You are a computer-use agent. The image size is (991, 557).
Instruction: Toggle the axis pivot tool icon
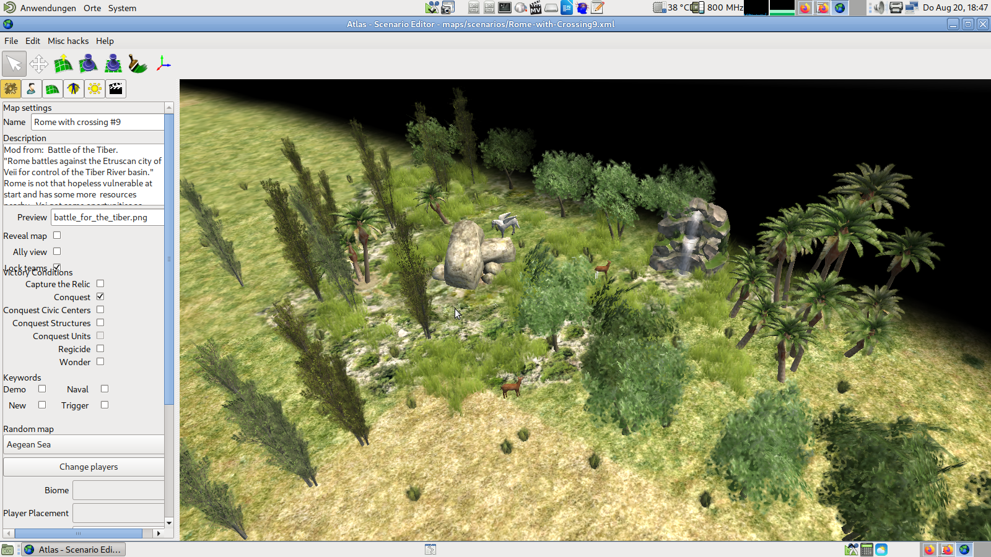coord(163,64)
